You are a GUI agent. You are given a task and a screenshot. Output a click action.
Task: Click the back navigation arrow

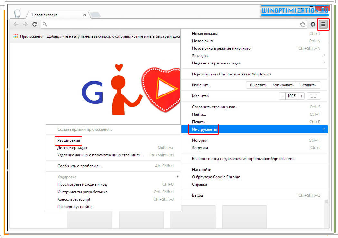(16, 24)
